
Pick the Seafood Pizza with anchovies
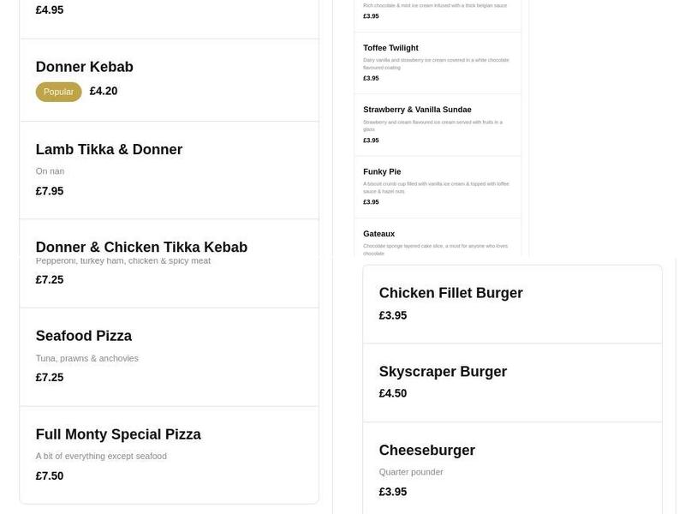(83, 336)
